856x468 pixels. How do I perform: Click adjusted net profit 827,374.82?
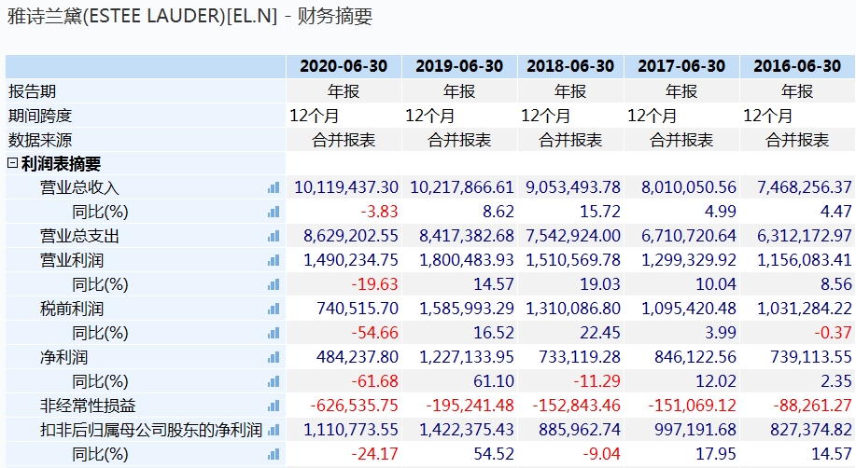pos(811,430)
